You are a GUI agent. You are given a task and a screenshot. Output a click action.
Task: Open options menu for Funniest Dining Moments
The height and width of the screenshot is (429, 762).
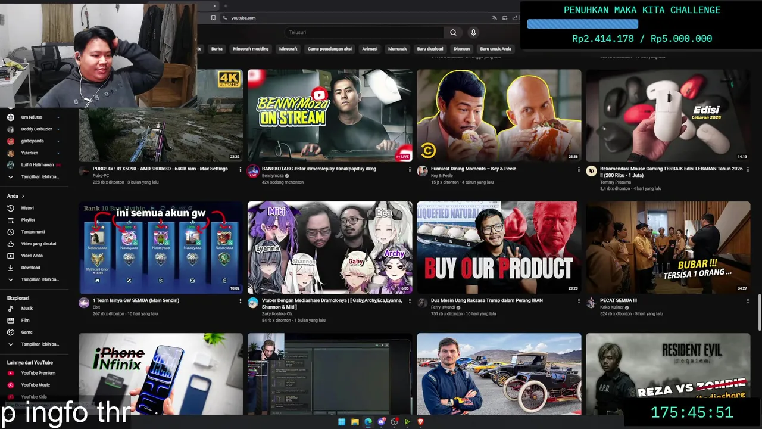click(x=579, y=169)
